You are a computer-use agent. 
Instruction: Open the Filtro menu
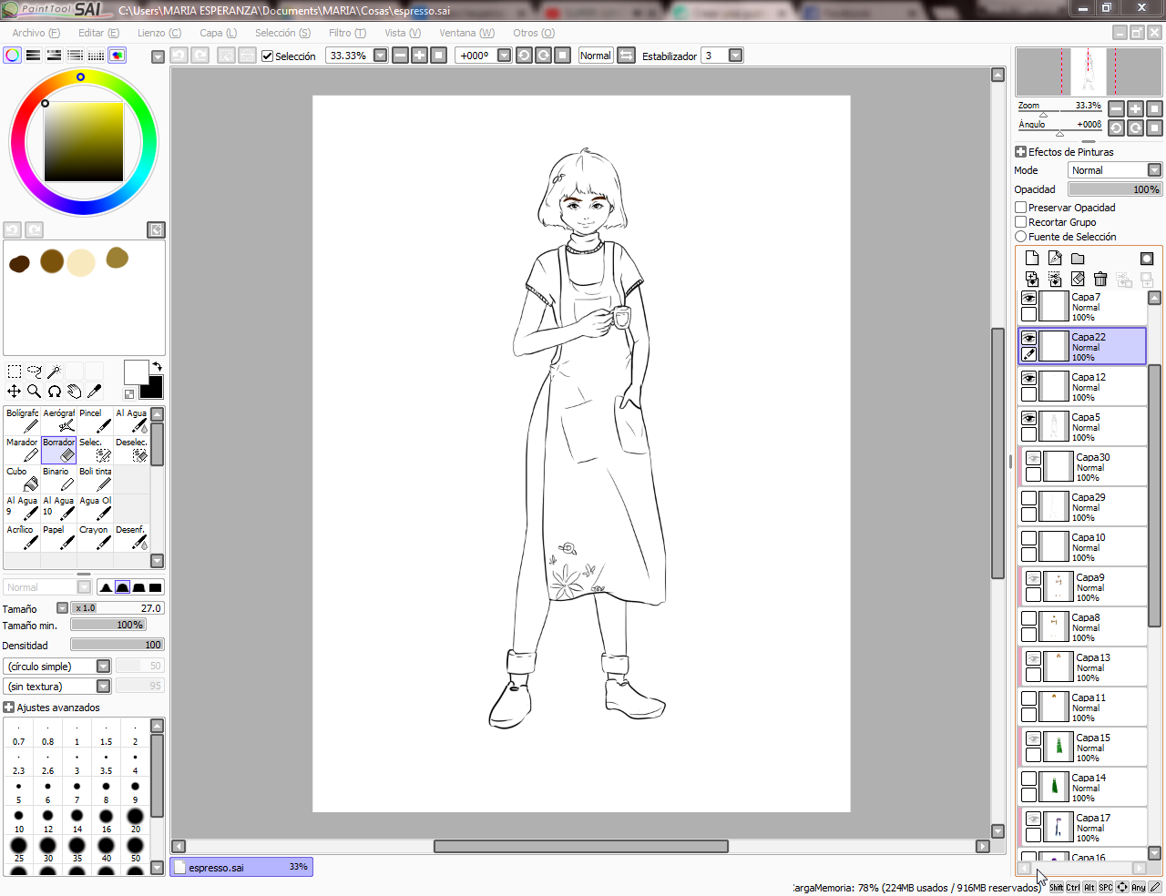coord(347,33)
